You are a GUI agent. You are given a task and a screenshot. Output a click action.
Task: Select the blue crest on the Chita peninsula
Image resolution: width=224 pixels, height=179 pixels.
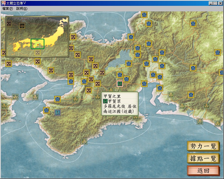click(x=160, y=88)
